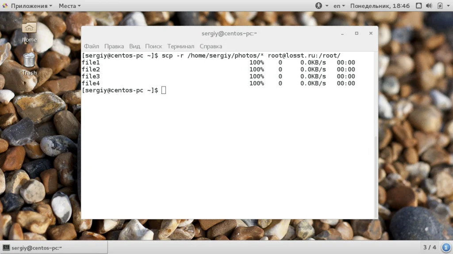453x254 pixels.
Task: Click the Понедельник, 18:46 clock
Action: (380, 6)
